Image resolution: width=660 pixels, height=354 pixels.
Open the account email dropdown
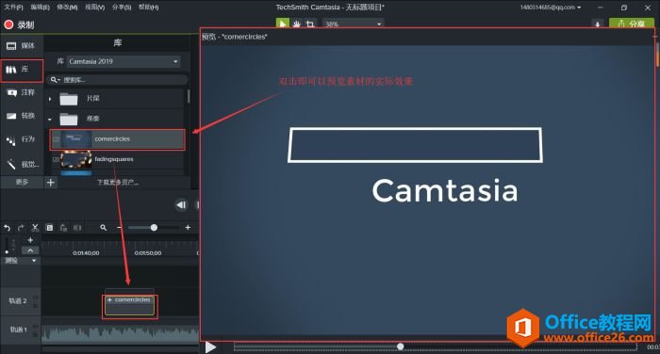pyautogui.click(x=551, y=8)
